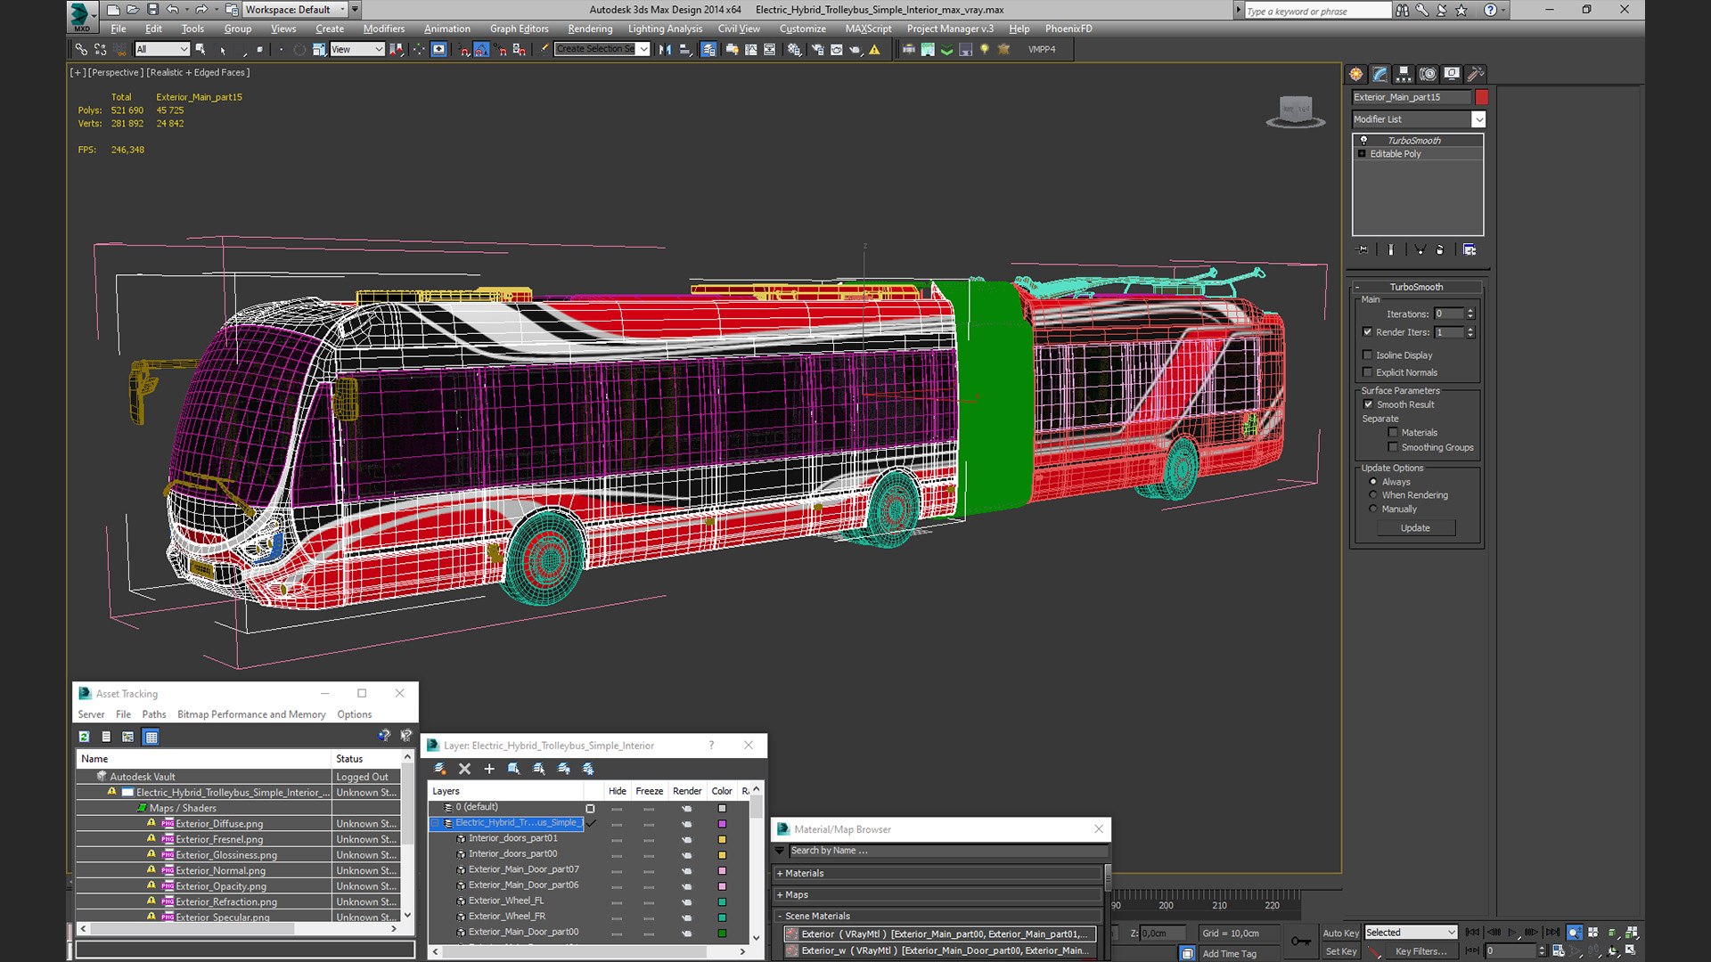Viewport: 1711px width, 962px height.
Task: Open the Modify command panel tab
Action: [x=1379, y=74]
